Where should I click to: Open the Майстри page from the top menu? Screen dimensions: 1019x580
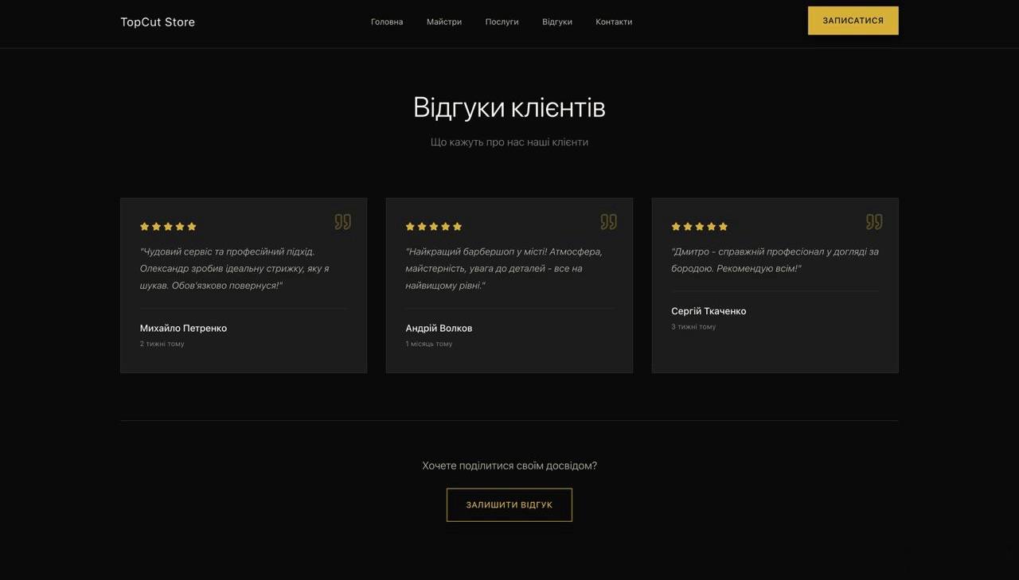(443, 21)
